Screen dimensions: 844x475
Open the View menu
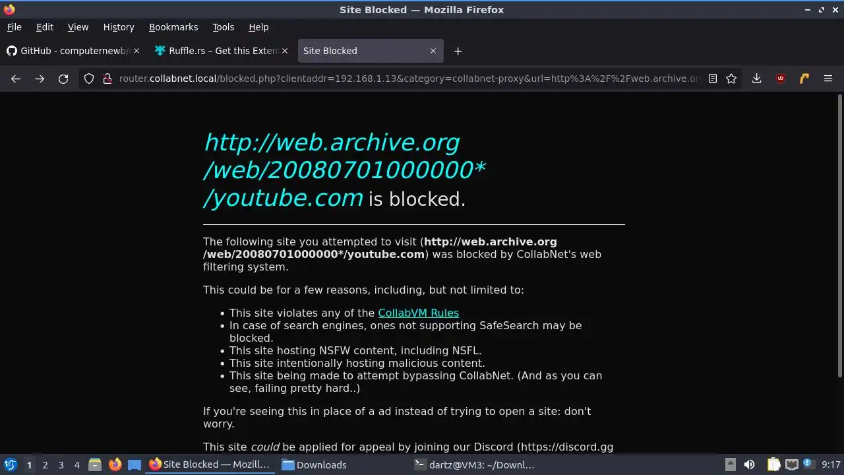coord(78,27)
